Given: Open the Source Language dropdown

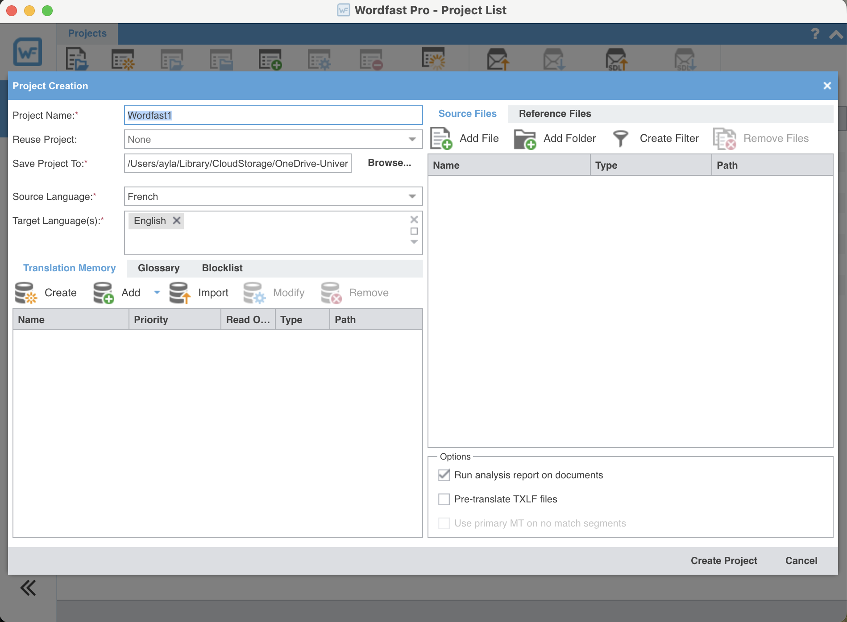Looking at the screenshot, I should point(412,196).
